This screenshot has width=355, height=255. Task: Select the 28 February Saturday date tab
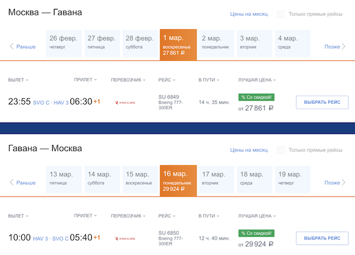pyautogui.click(x=140, y=42)
